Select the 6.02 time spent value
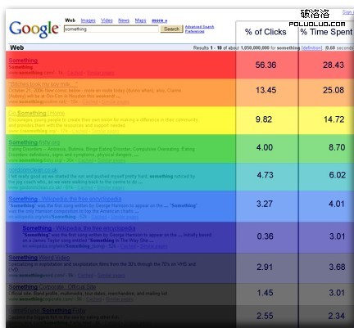This screenshot has width=354, height=328. click(338, 175)
